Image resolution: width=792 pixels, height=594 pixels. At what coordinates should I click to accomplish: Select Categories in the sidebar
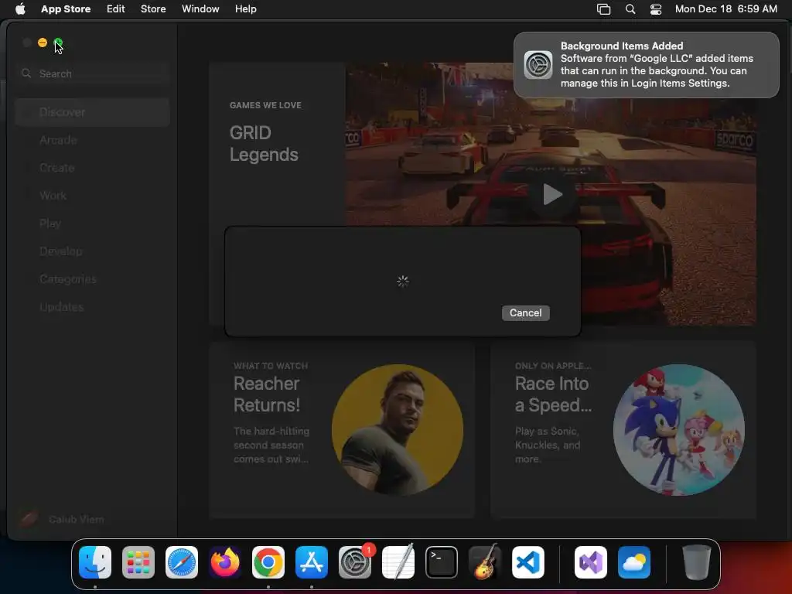(93, 278)
